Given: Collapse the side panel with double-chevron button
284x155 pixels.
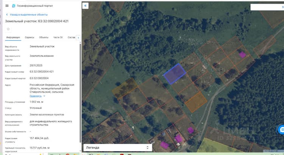Looking at the screenshot, I should tap(85, 6).
